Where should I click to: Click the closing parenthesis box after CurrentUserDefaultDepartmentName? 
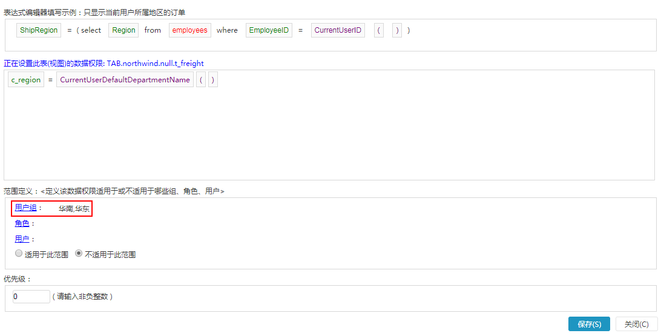[x=213, y=80]
